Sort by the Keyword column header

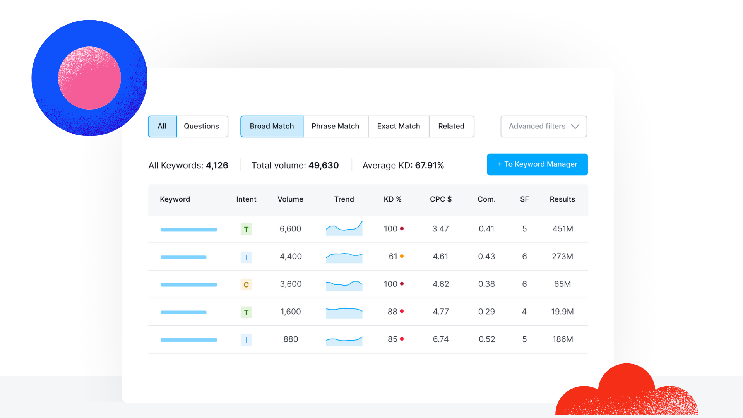click(175, 199)
